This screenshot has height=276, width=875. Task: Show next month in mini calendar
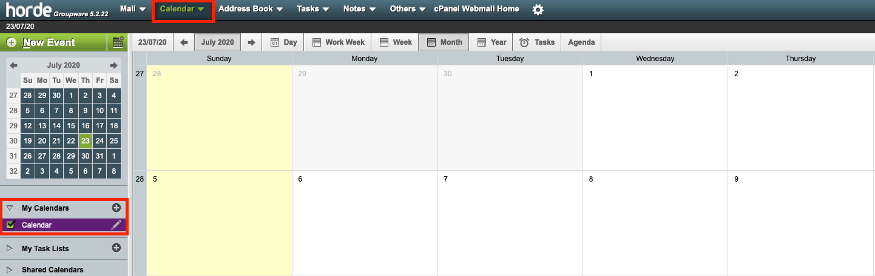point(113,65)
